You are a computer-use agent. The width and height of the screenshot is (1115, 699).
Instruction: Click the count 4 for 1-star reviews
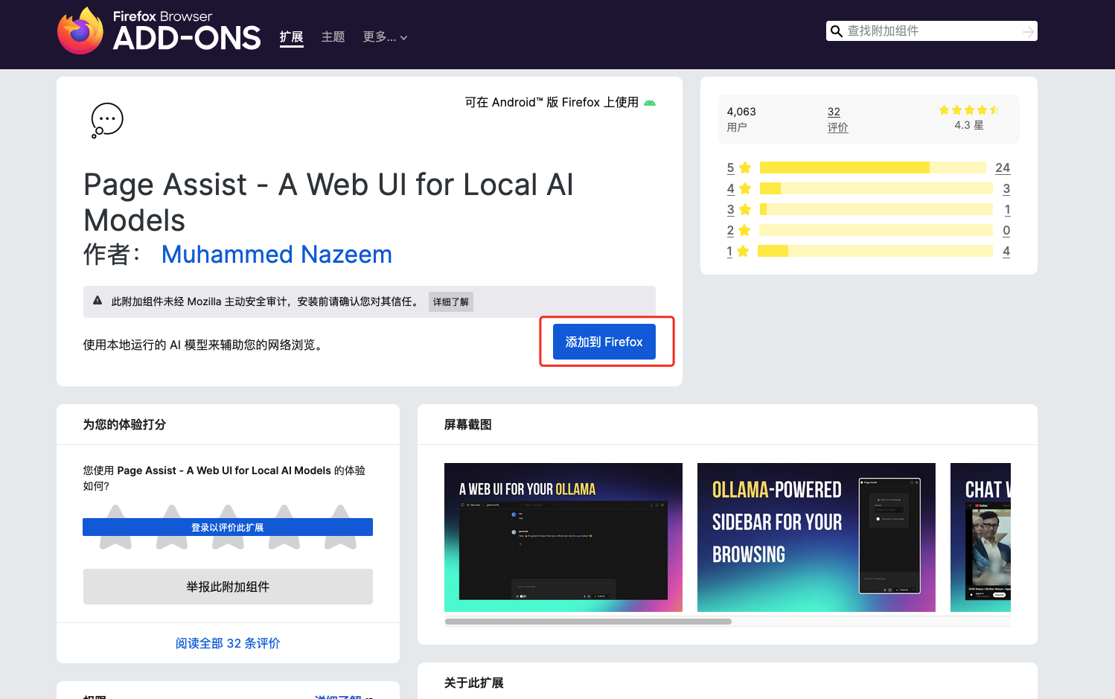(1006, 251)
